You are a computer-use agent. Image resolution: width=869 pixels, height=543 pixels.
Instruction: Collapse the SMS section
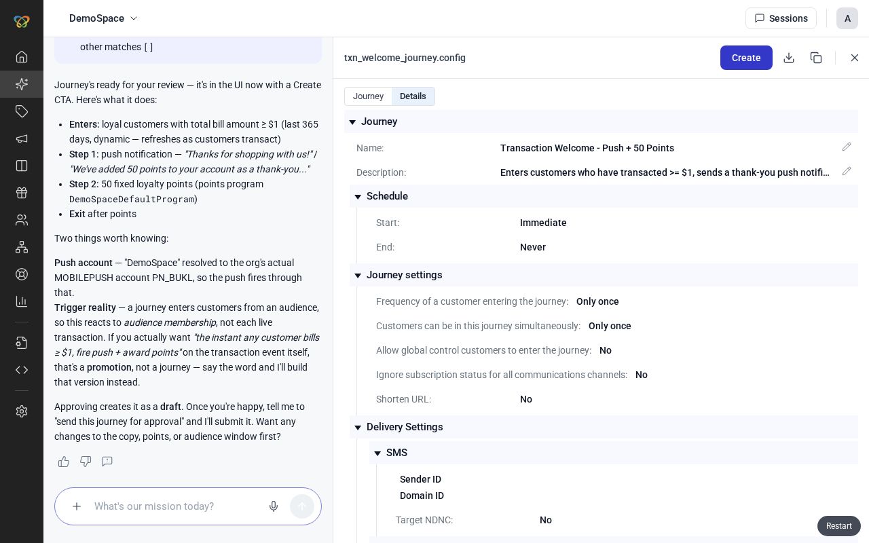point(377,453)
